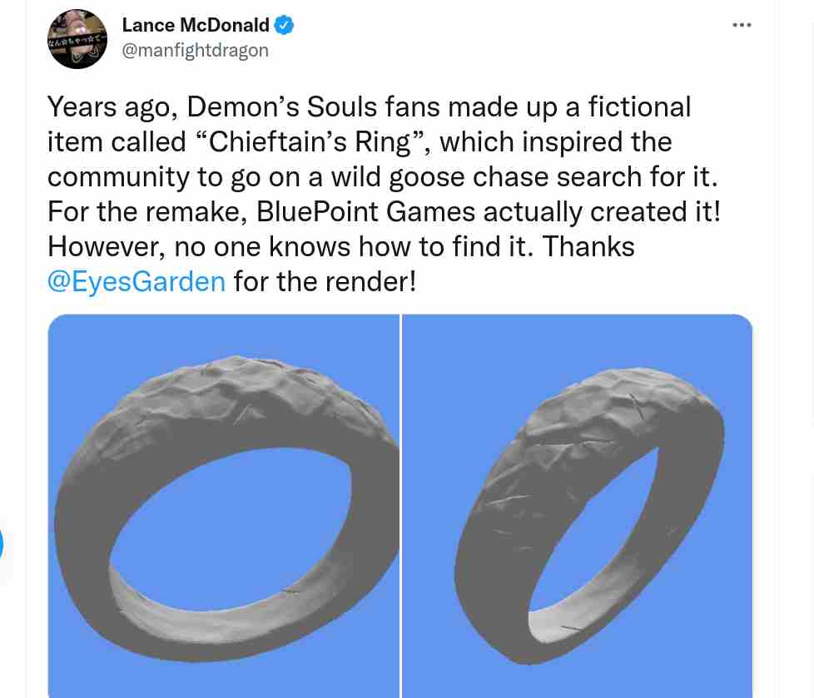Viewport: 814px width, 698px height.
Task: Open the tweet's three-dot more options menu
Action: click(742, 25)
